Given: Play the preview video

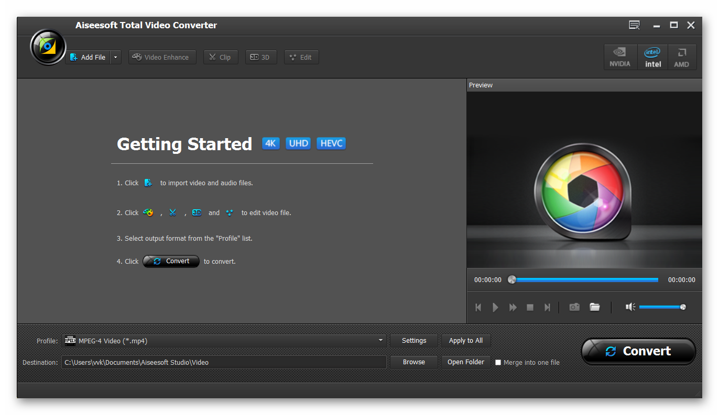Looking at the screenshot, I should [495, 307].
